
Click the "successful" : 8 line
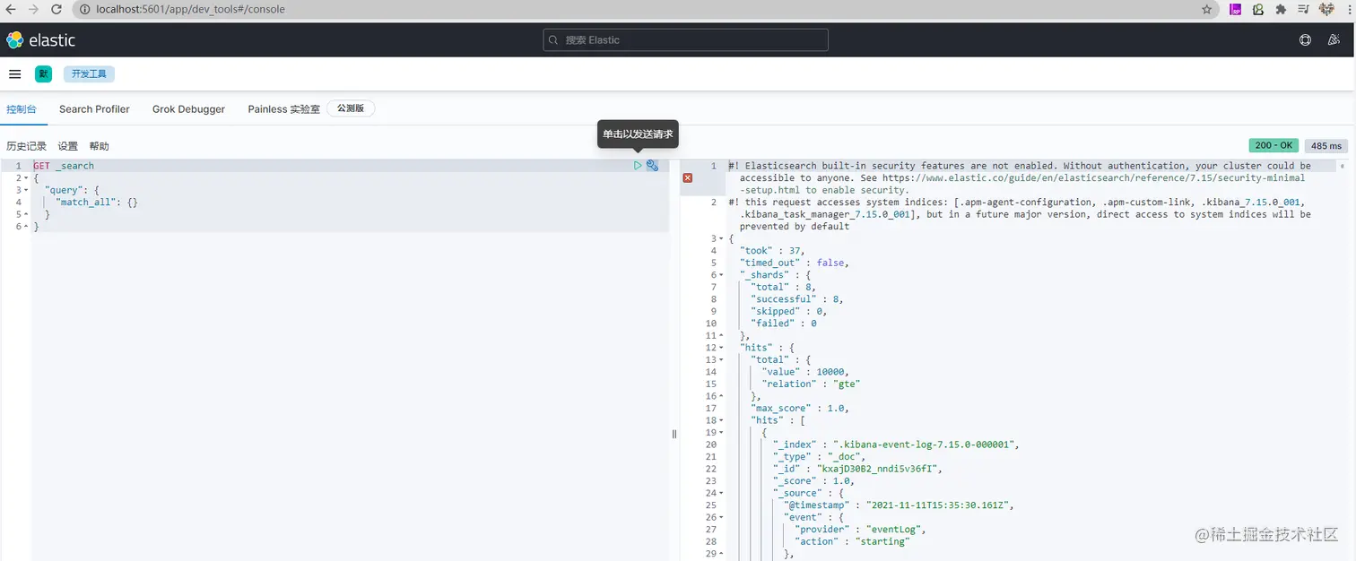(796, 299)
